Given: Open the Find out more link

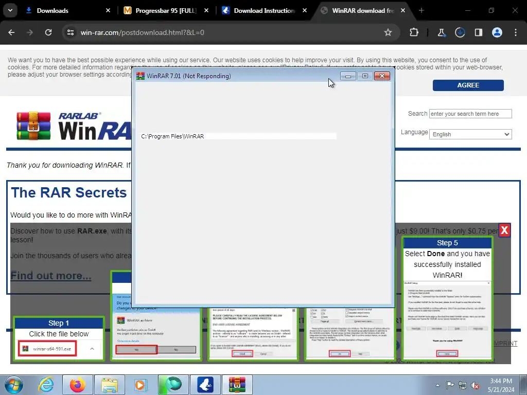Looking at the screenshot, I should 51,276.
